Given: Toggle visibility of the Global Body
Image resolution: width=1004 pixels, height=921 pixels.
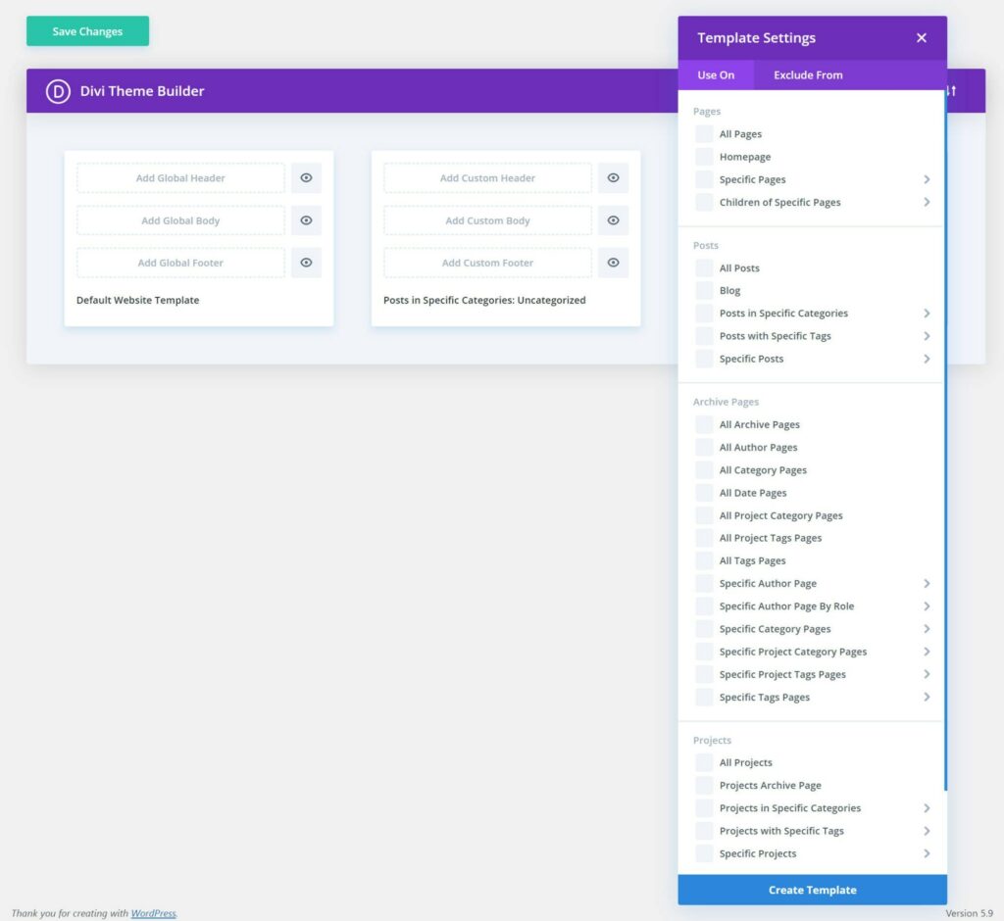Looking at the screenshot, I should (306, 220).
